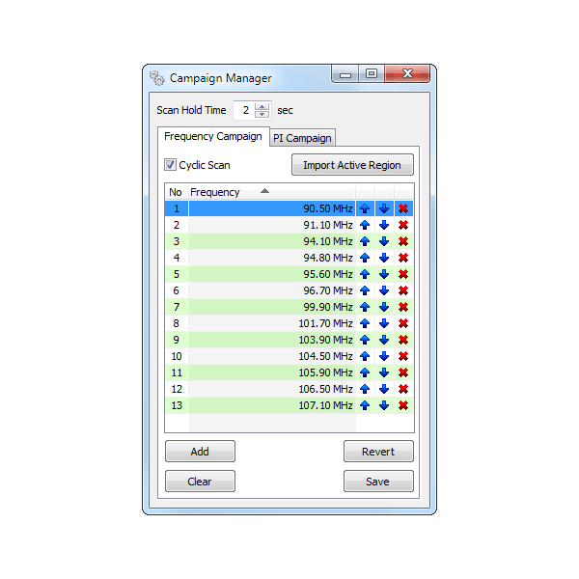Move 94.10 MHz row down
579x579 pixels.
pyautogui.click(x=384, y=241)
